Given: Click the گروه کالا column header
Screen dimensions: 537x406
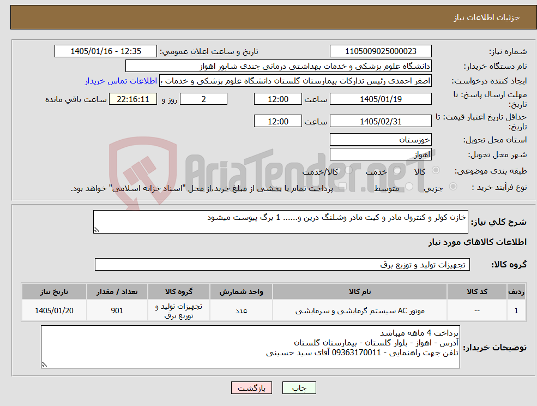Looking at the screenshot, I should pyautogui.click(x=179, y=291).
